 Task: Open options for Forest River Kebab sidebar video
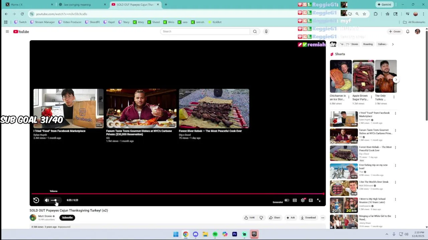coord(395,147)
